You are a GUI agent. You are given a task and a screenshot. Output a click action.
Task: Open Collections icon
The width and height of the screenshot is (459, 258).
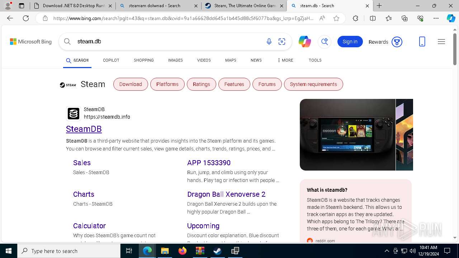[x=404, y=18]
